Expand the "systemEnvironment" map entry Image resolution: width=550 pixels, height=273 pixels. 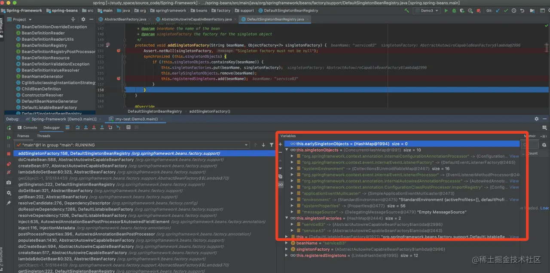(x=292, y=168)
